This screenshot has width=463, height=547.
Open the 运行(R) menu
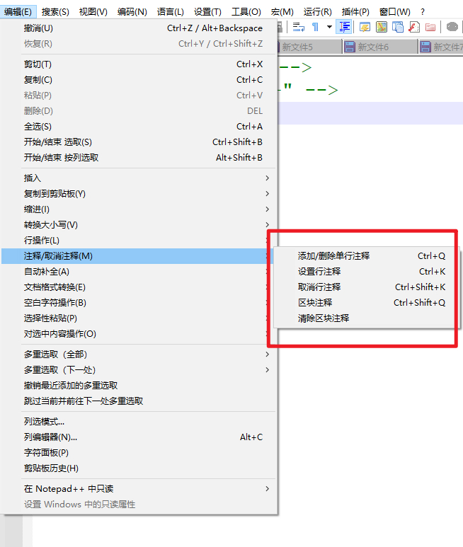[x=317, y=12]
